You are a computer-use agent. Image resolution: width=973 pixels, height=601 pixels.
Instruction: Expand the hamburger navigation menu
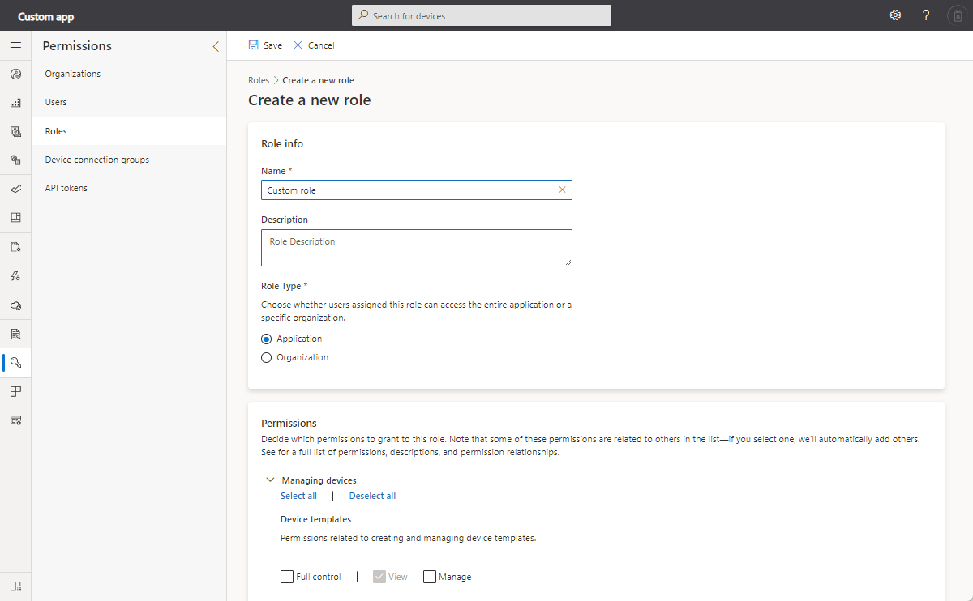[15, 45]
